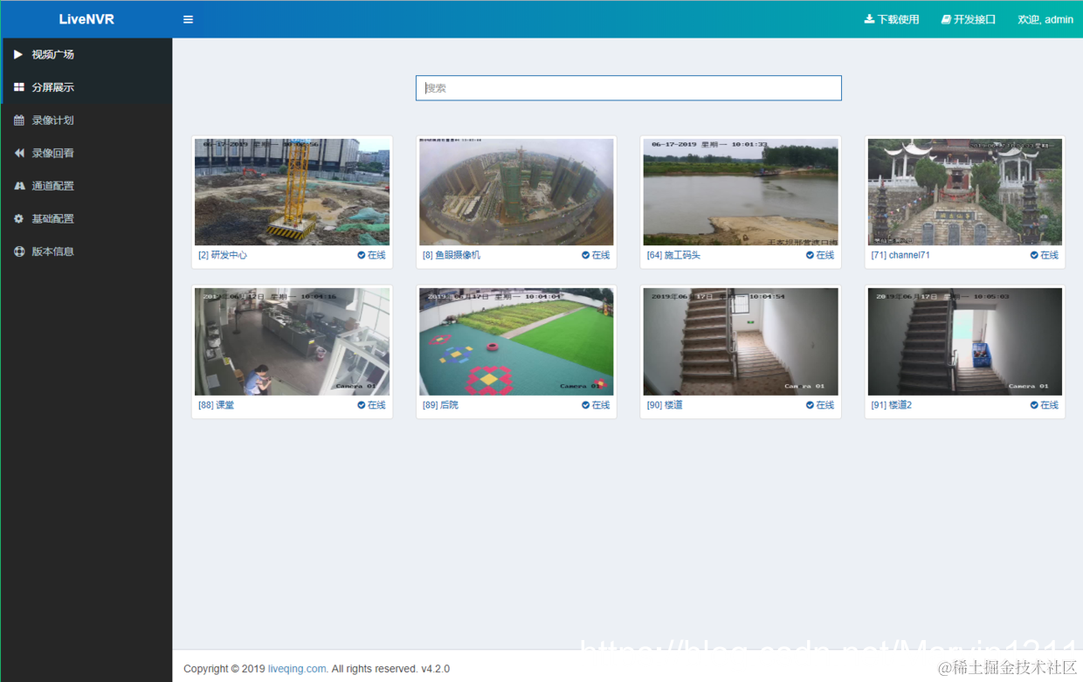Click the rewind icon for 录像回看
The image size is (1083, 682).
coord(18,153)
